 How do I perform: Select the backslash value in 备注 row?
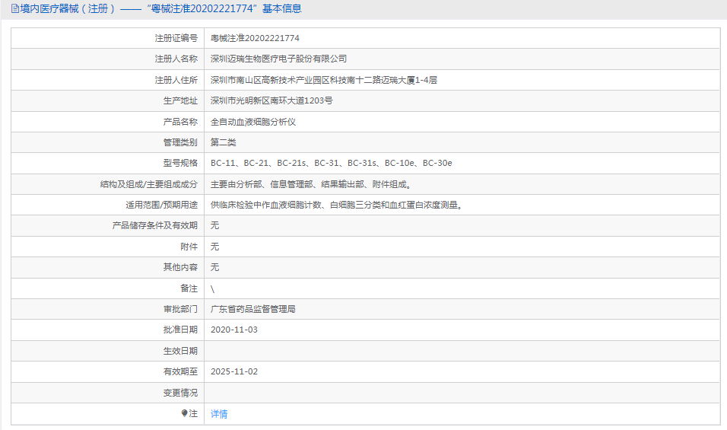pyautogui.click(x=212, y=289)
